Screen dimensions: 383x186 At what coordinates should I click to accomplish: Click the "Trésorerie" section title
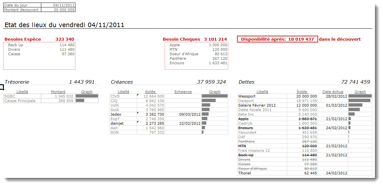tap(17, 82)
